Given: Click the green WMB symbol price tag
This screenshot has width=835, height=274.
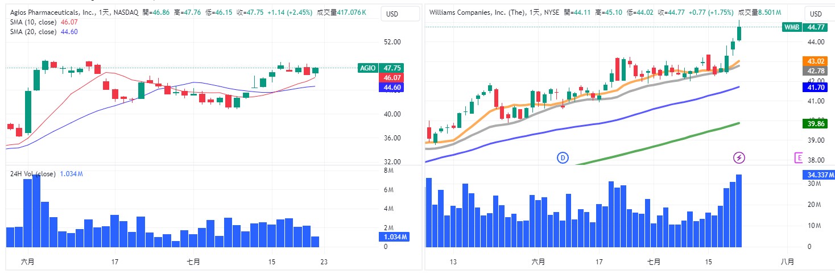Looking at the screenshot, I should point(791,27).
